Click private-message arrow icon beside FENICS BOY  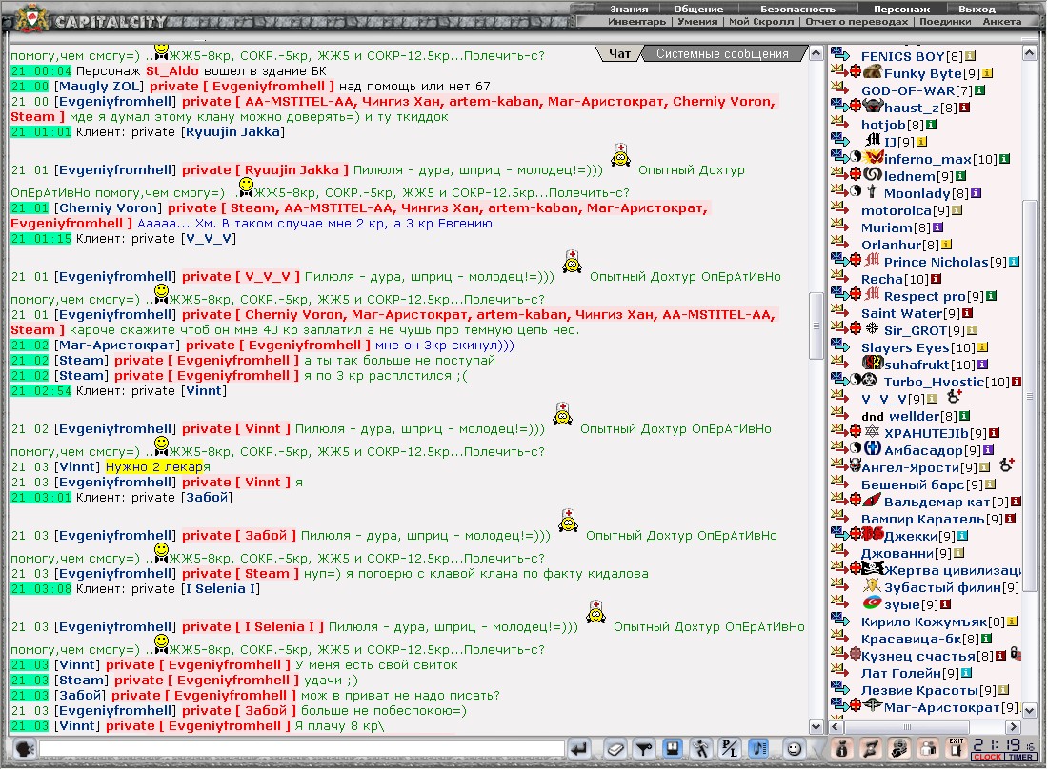tap(838, 54)
